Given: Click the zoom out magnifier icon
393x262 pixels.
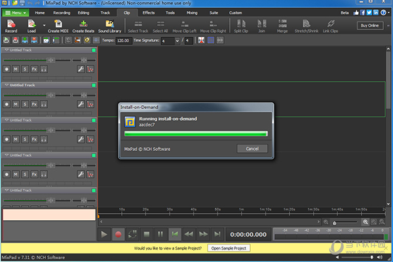Looking at the screenshot, I should (x=326, y=221).
